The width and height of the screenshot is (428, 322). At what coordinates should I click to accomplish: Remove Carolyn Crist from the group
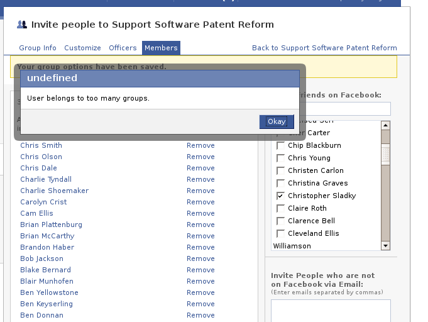200,202
